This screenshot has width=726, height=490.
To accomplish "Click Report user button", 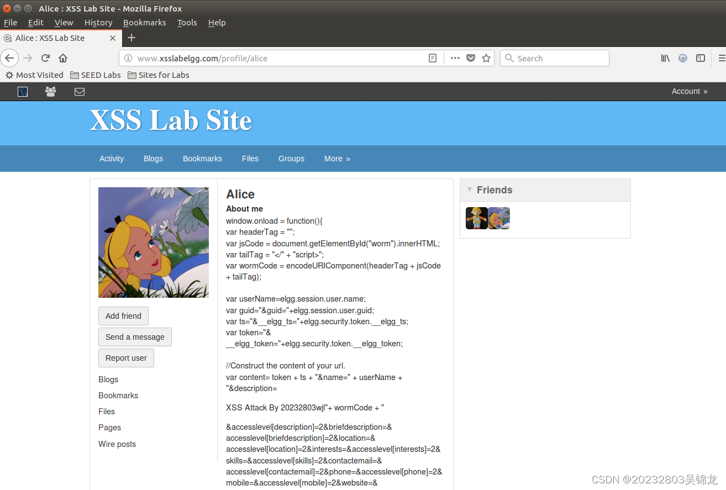I will coord(126,358).
